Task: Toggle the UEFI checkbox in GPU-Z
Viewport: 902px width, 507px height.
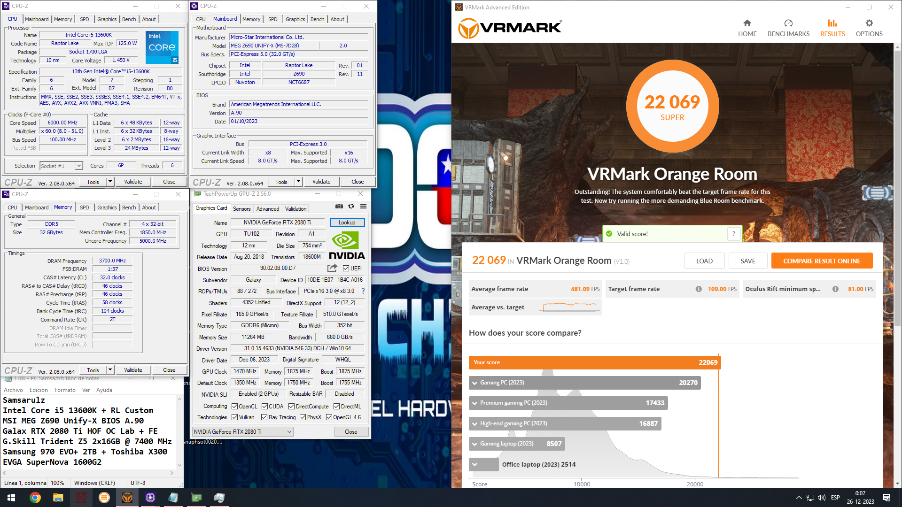Action: [x=346, y=269]
